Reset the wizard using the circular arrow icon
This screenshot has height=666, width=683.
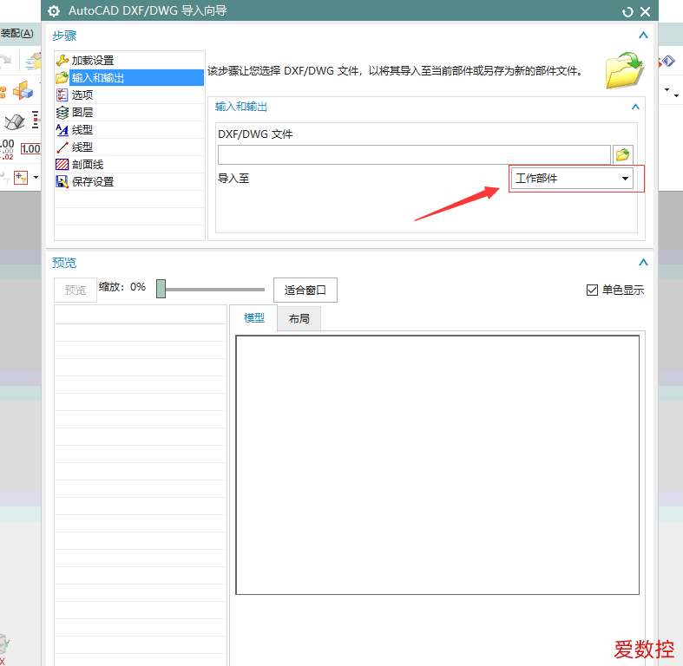[627, 12]
